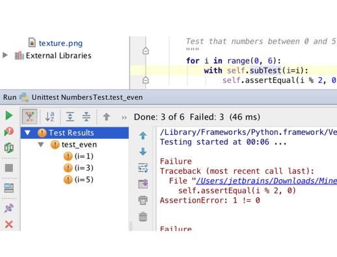Toggle soft-wrap in console output

pyautogui.click(x=143, y=168)
